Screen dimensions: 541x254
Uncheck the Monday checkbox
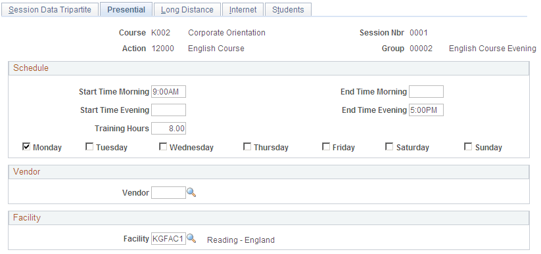point(26,147)
